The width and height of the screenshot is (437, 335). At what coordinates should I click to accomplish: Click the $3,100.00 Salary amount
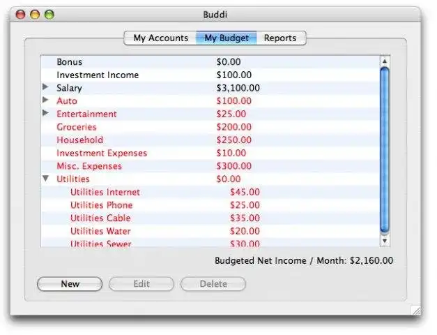[x=238, y=88]
